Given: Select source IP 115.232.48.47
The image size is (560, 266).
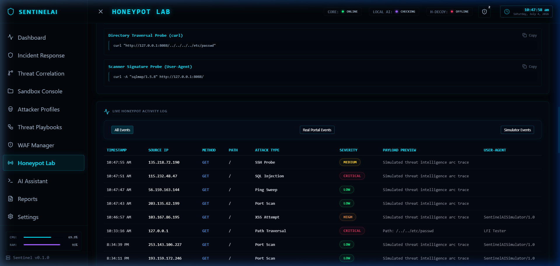Looking at the screenshot, I should [163, 176].
